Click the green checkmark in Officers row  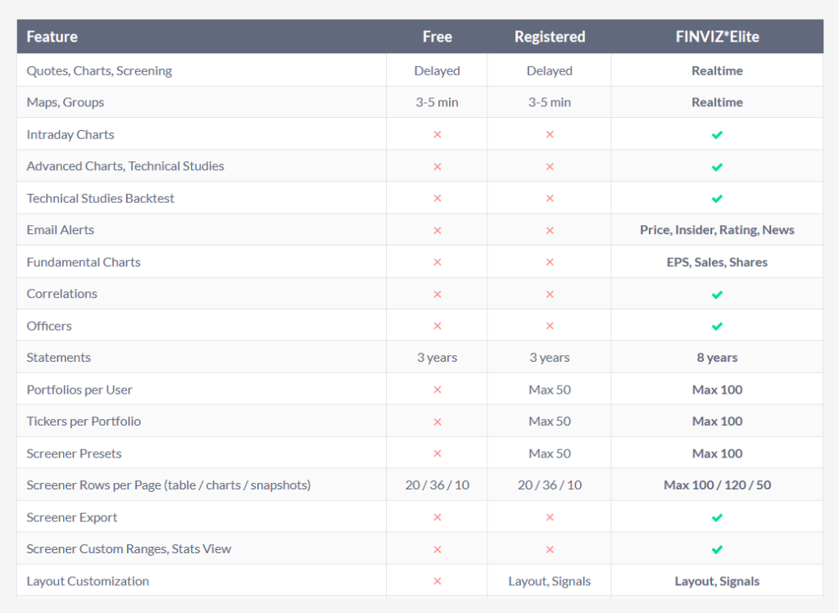click(717, 326)
